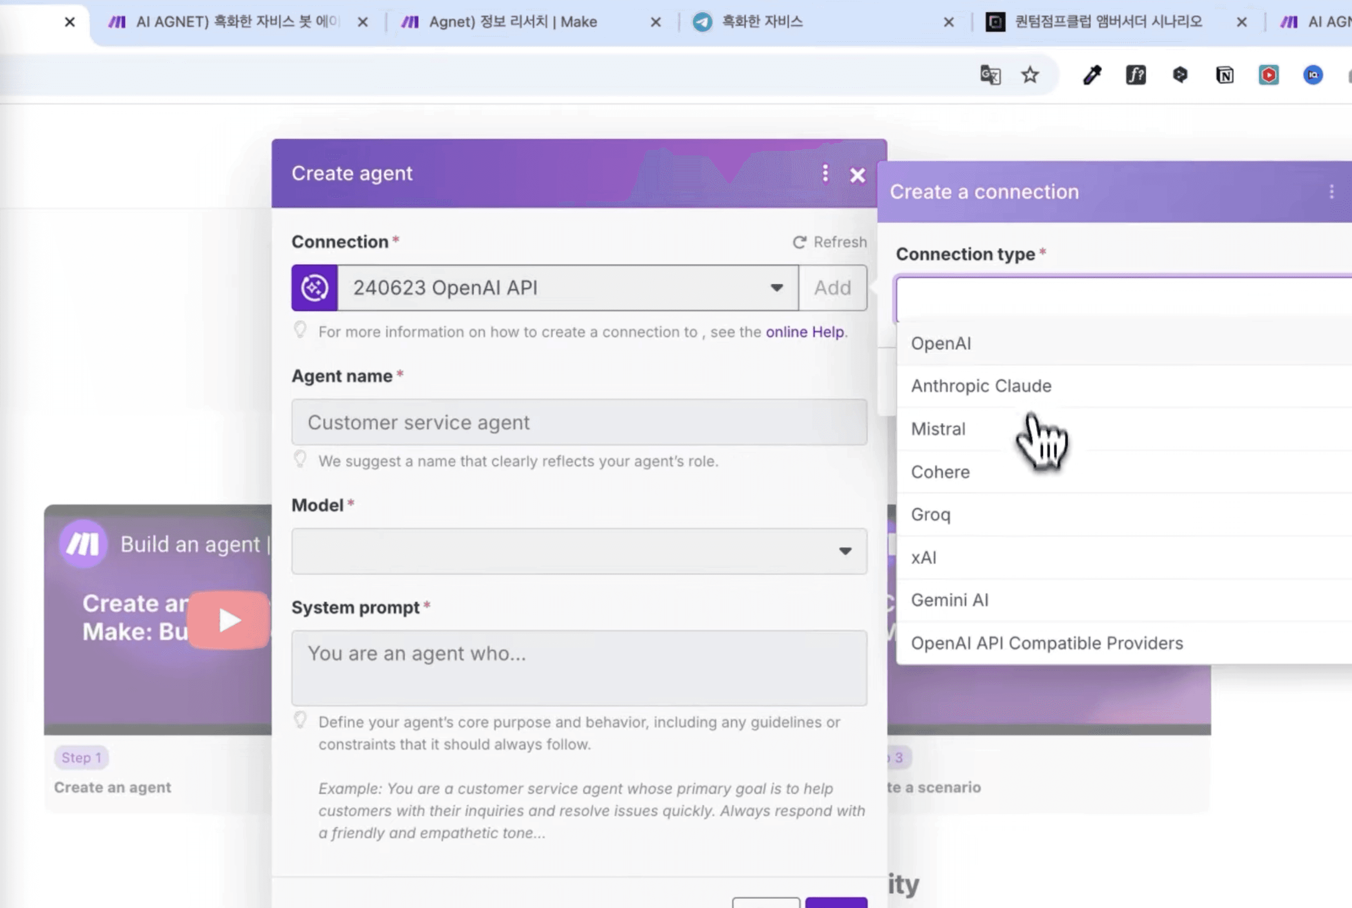
Task: Open the black hexagon extension icon
Action: click(1180, 75)
